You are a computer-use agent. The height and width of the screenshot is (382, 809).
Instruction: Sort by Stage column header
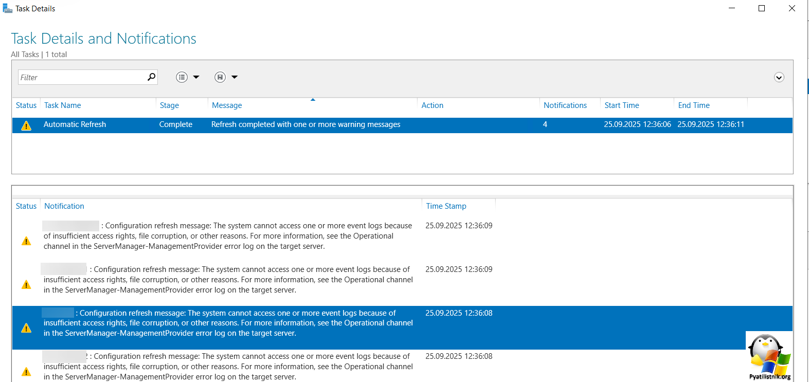click(x=169, y=105)
